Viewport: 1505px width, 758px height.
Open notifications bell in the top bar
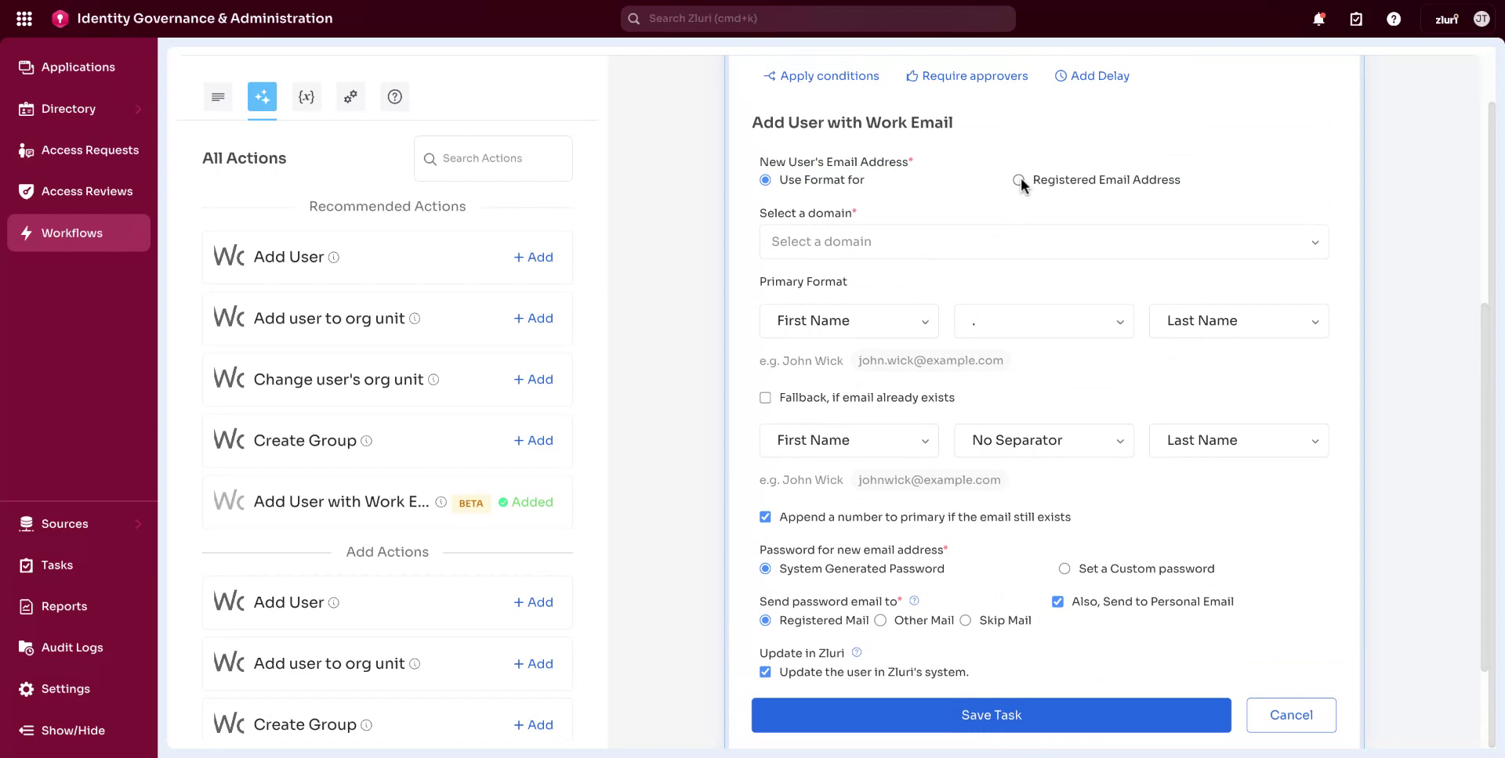(1318, 18)
